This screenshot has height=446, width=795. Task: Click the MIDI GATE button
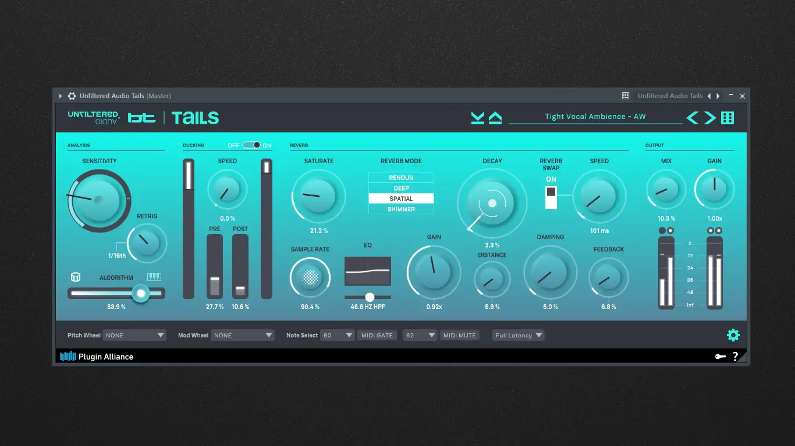click(x=377, y=335)
